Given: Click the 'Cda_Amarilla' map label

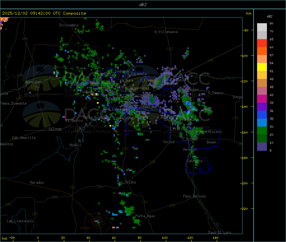Looking at the screenshot, I should 24,138.
